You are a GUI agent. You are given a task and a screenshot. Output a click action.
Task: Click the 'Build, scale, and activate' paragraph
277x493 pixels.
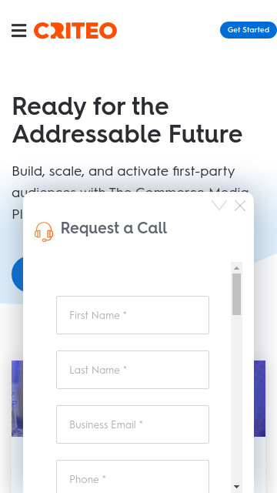pos(130,193)
